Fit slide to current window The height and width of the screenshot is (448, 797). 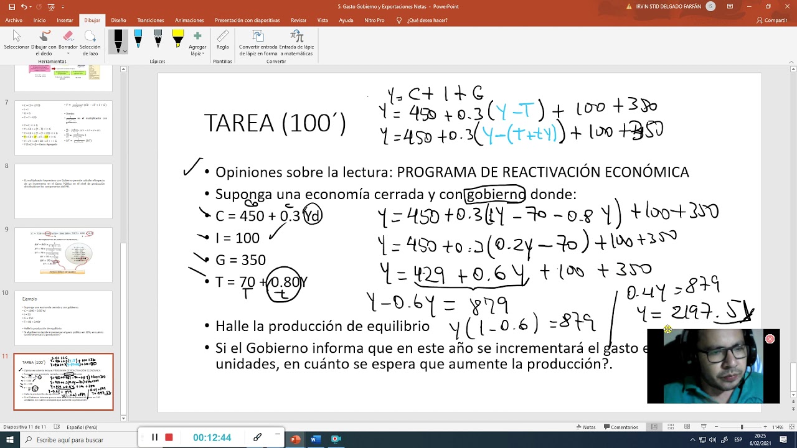pyautogui.click(x=791, y=427)
